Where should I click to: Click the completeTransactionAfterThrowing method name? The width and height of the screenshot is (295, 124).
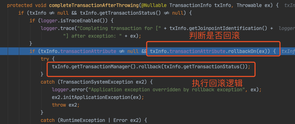click(94, 5)
